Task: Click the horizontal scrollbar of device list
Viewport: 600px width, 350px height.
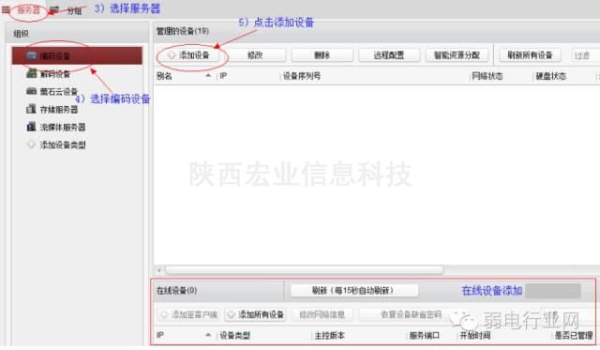Action: [304, 270]
